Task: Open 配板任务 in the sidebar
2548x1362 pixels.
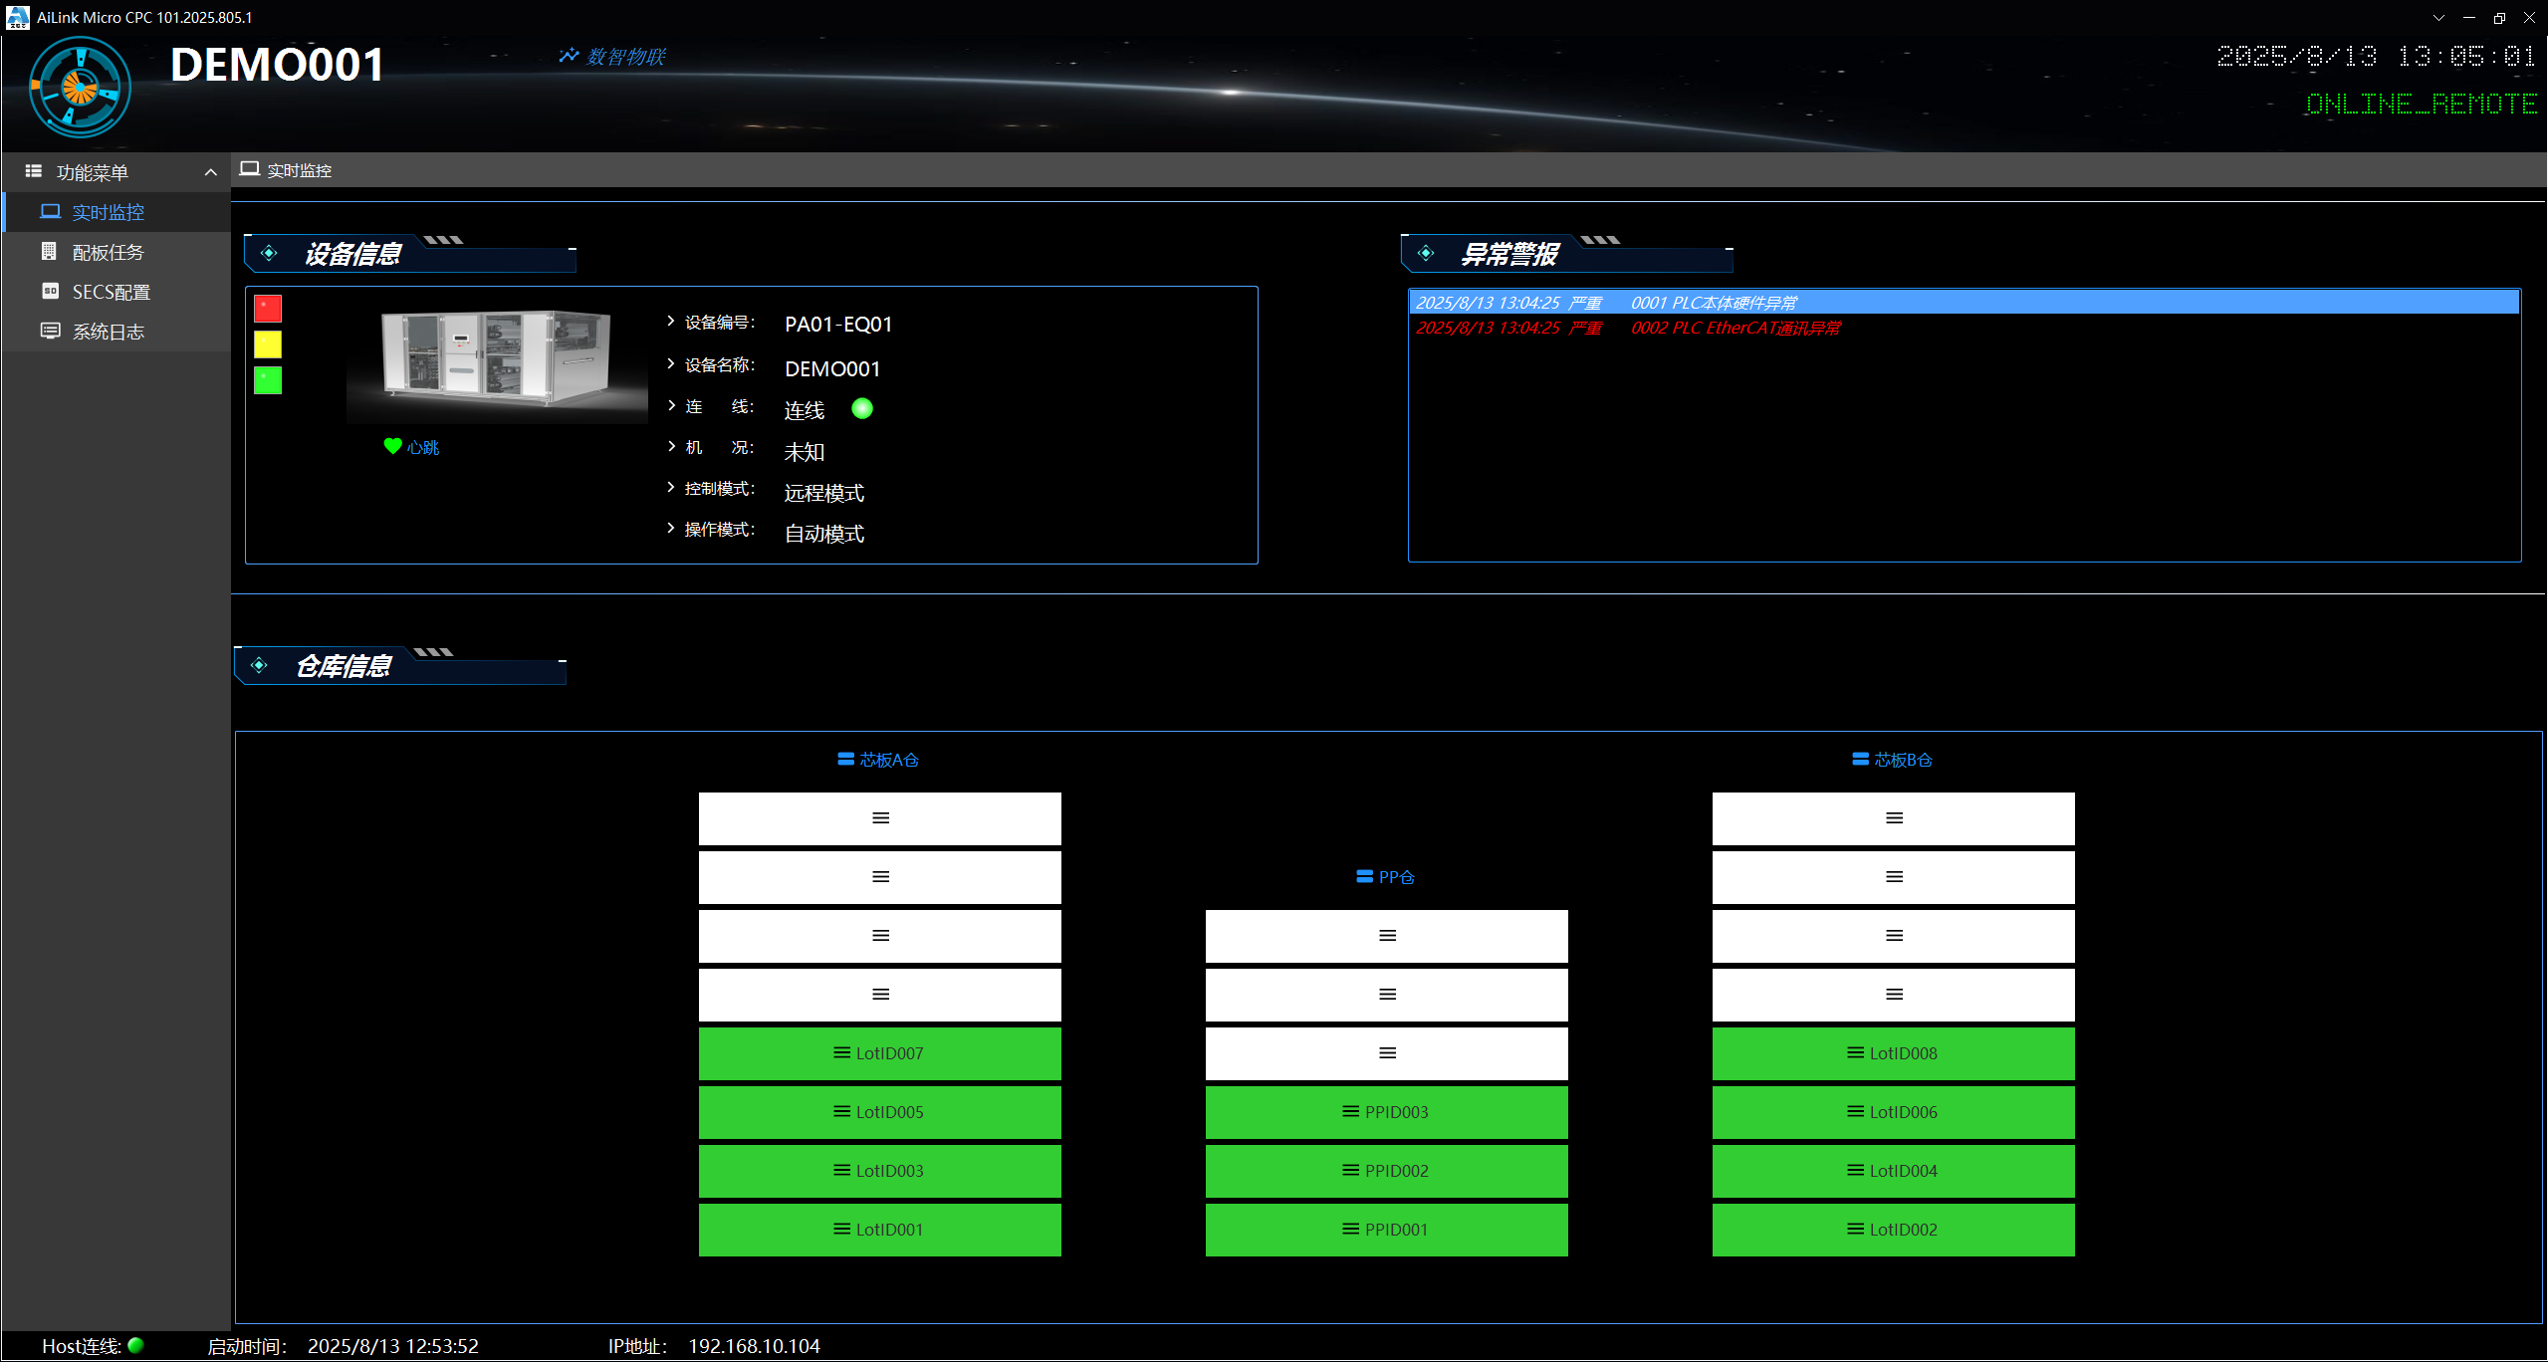Action: (x=108, y=252)
